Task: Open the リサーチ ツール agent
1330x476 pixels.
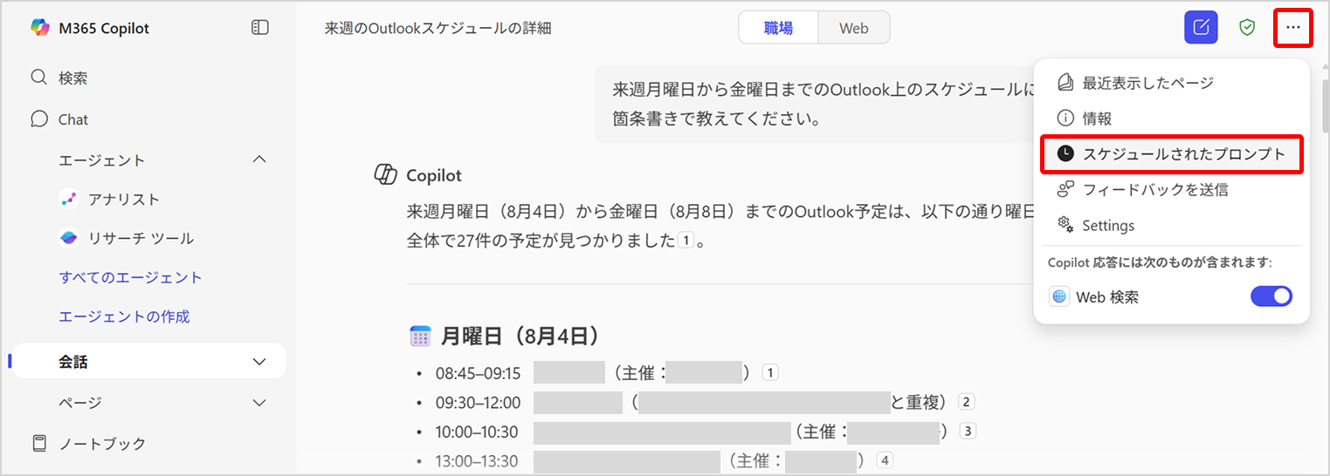Action: point(140,239)
